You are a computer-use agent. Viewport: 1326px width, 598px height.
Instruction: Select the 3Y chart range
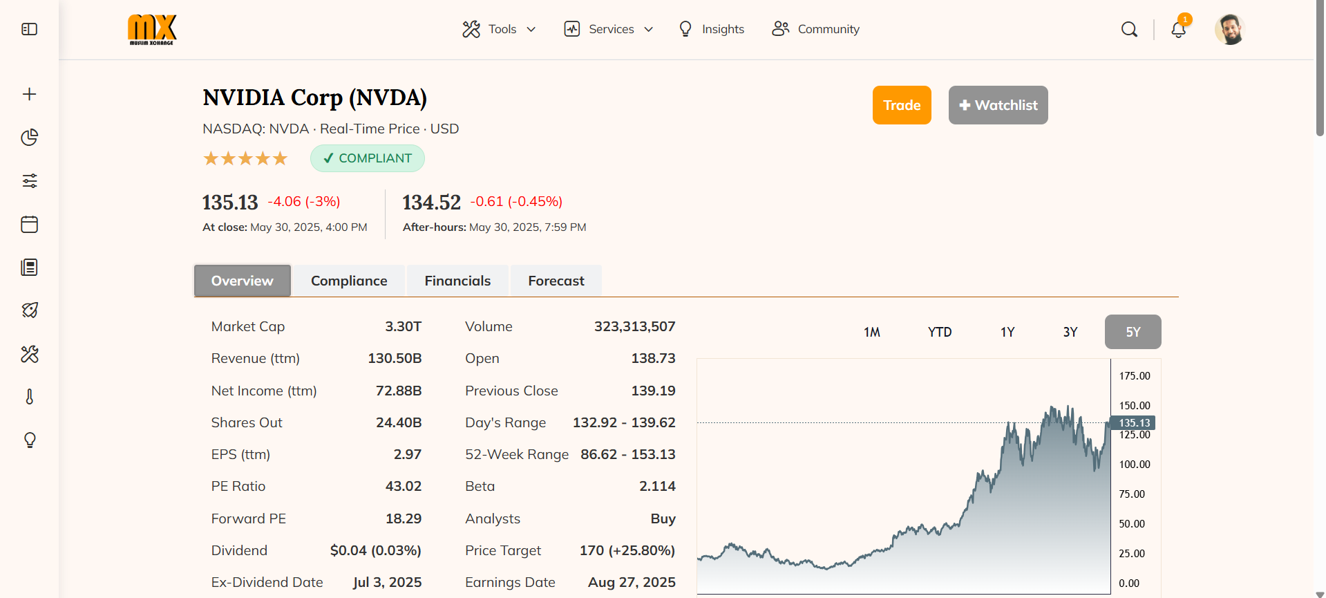click(1070, 332)
